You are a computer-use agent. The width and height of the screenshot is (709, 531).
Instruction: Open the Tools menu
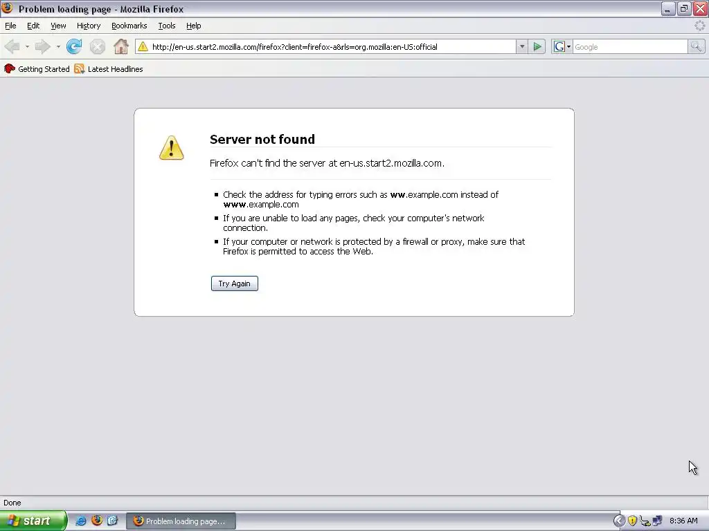(x=167, y=26)
